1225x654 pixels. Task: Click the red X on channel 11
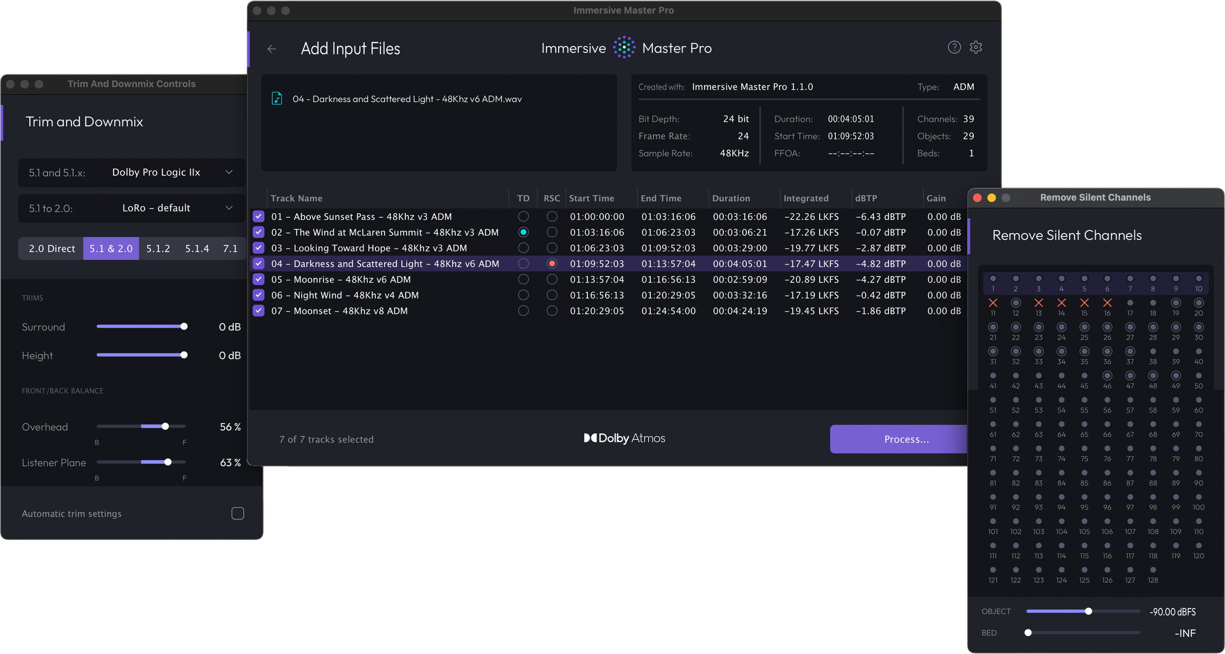coord(993,303)
